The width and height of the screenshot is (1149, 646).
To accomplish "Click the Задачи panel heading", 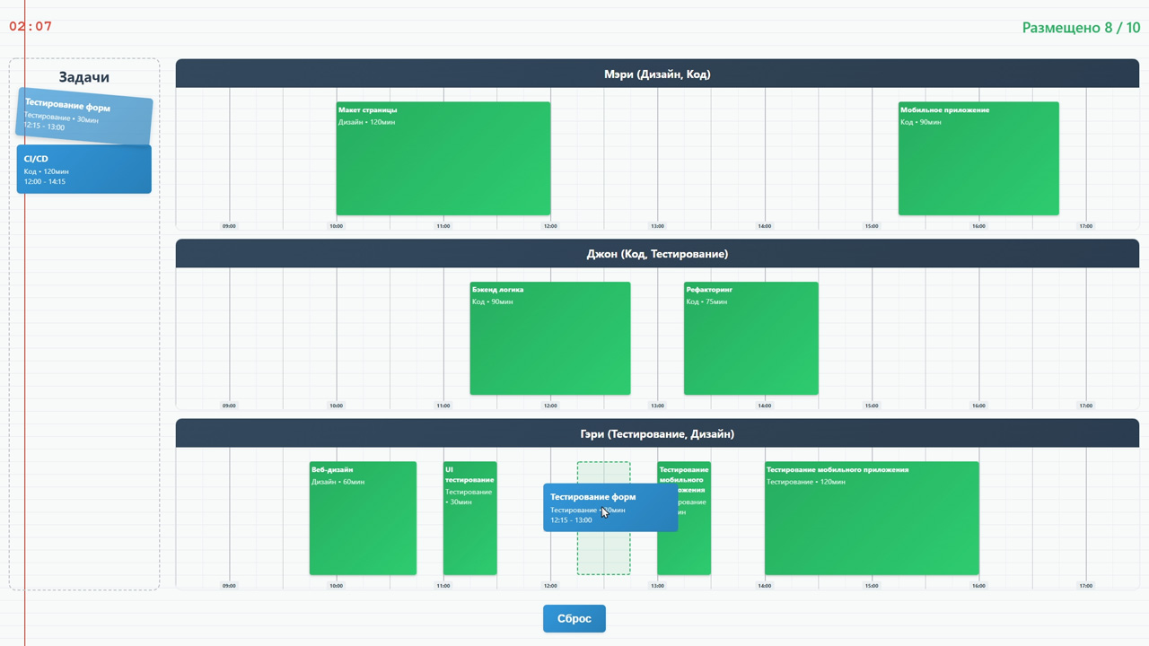I will click(84, 78).
